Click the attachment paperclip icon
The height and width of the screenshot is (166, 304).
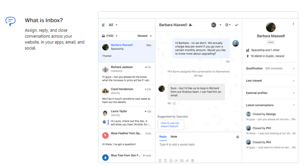187,160
